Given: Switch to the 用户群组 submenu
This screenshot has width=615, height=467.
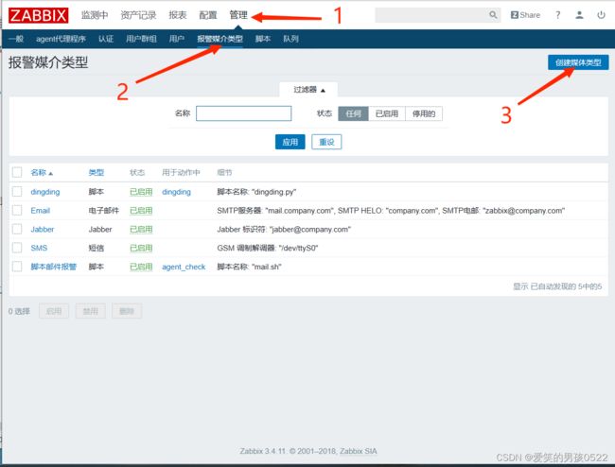Looking at the screenshot, I should point(141,39).
